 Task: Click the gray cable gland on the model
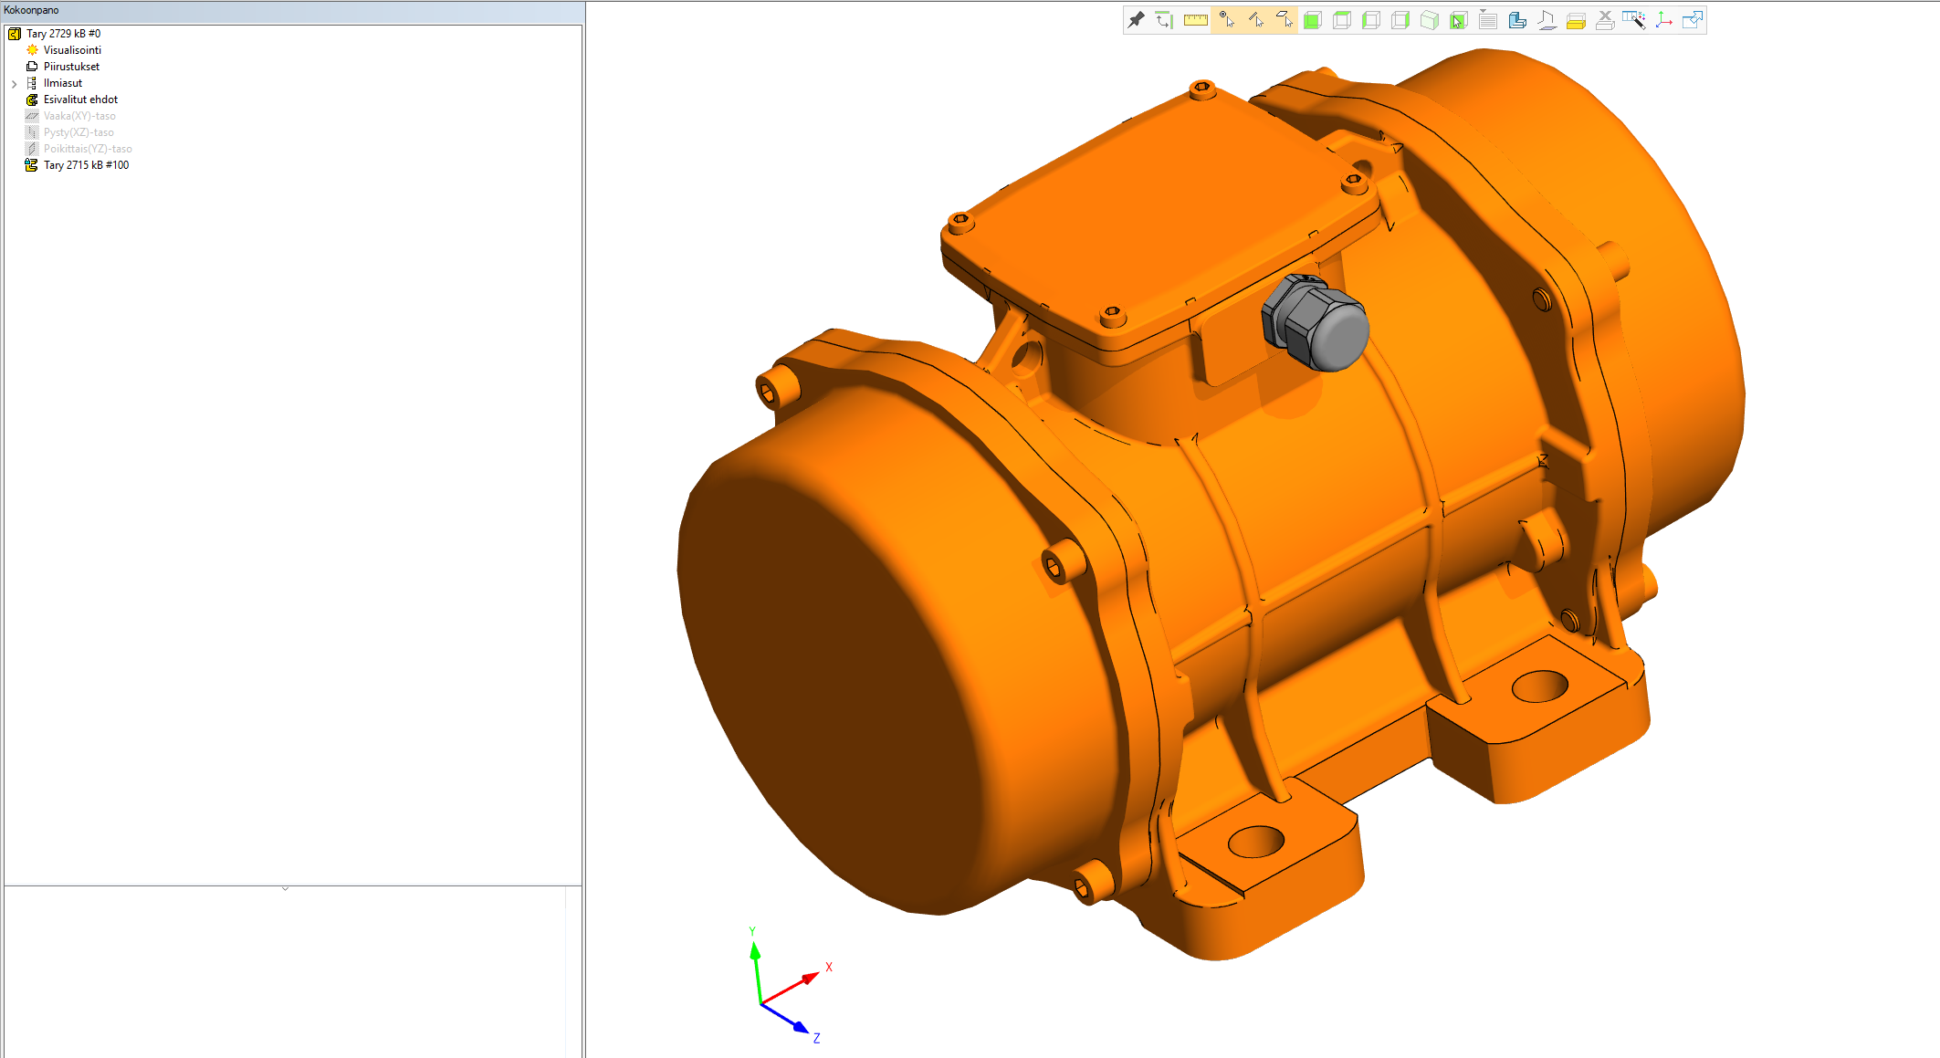(x=1316, y=323)
